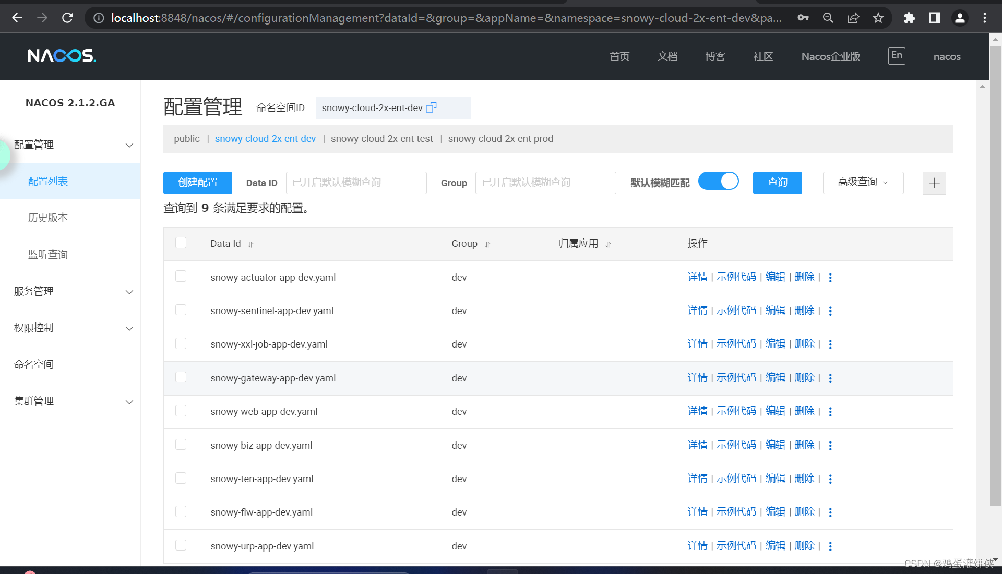Click 示例代码 for snowy-web-app-dev.yaml

point(736,411)
